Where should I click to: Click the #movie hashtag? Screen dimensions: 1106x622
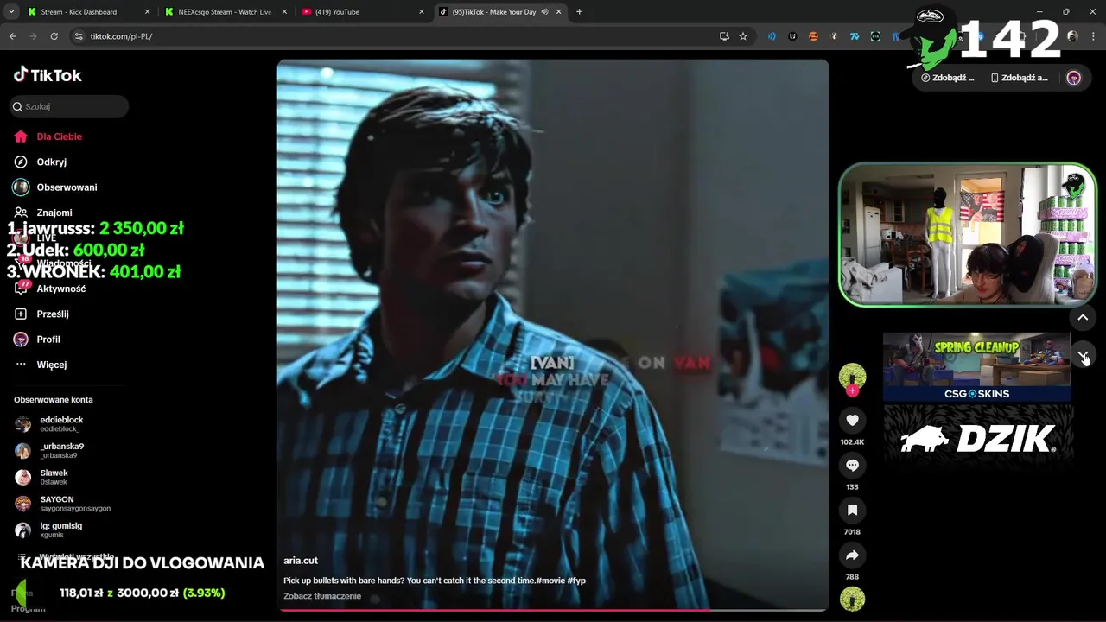pyautogui.click(x=550, y=581)
